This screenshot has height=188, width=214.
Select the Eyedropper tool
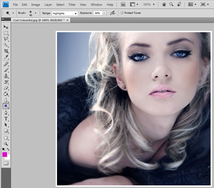(6, 57)
